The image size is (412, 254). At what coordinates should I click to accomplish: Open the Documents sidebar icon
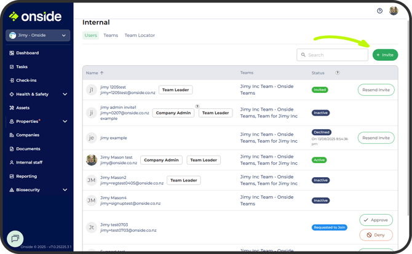tap(12, 149)
